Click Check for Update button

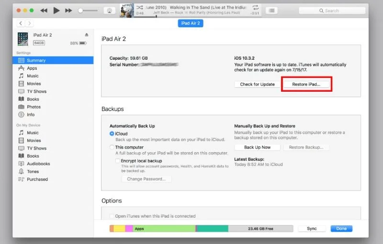257,84
